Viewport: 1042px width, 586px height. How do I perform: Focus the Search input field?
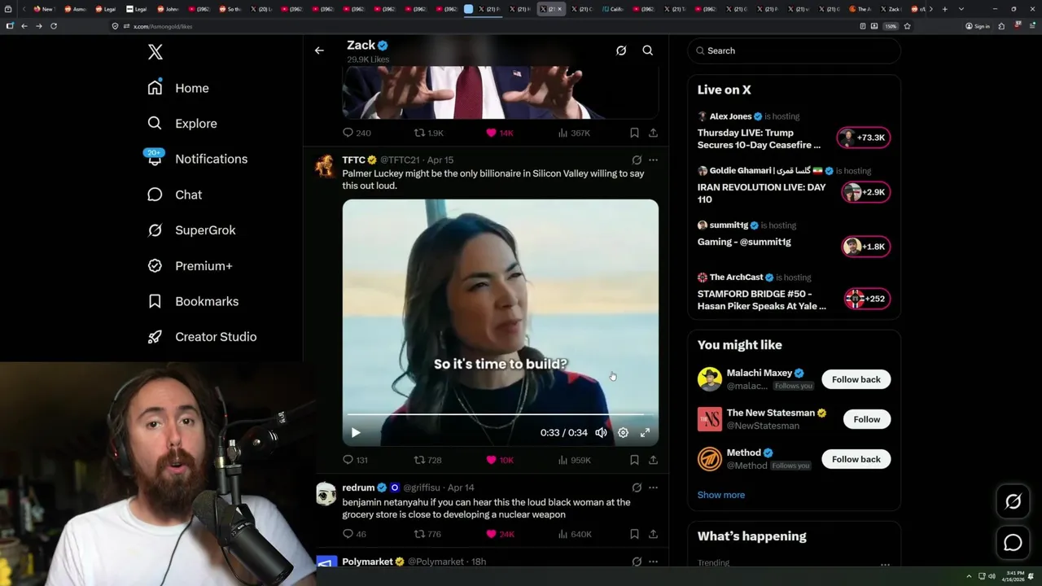794,50
